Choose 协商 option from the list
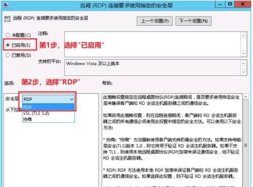 49,119
